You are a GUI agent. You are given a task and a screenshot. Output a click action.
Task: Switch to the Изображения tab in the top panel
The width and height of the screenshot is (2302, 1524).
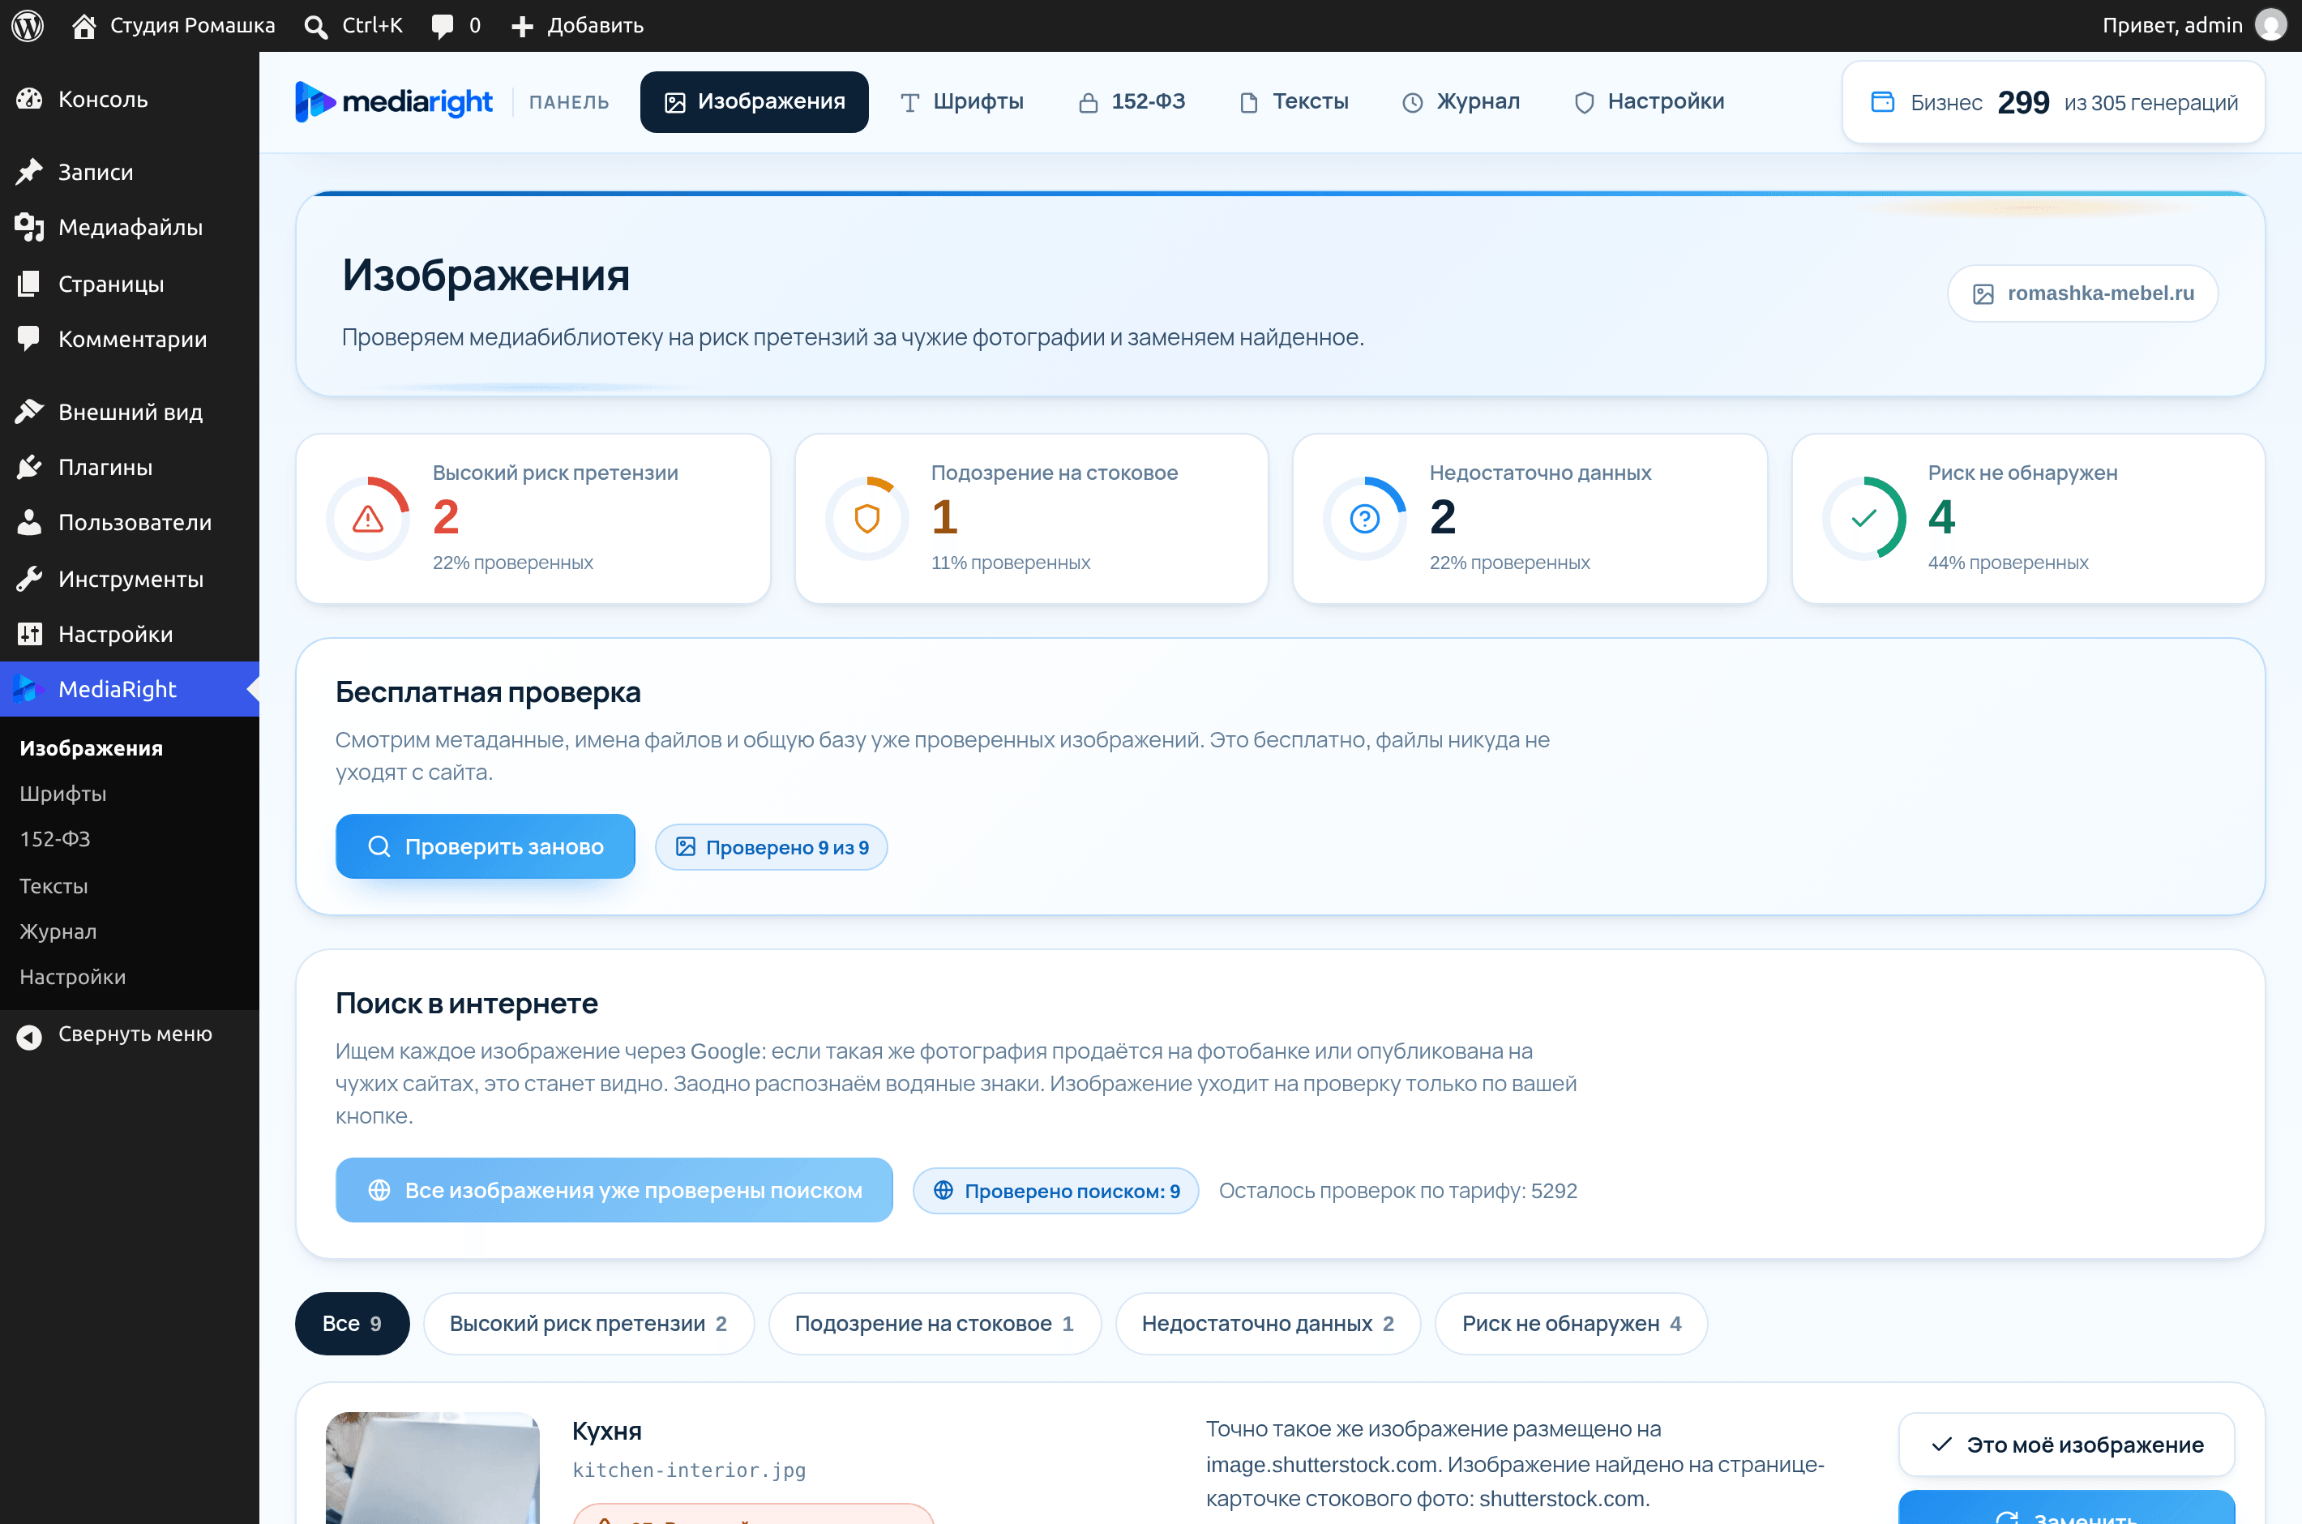(x=754, y=102)
